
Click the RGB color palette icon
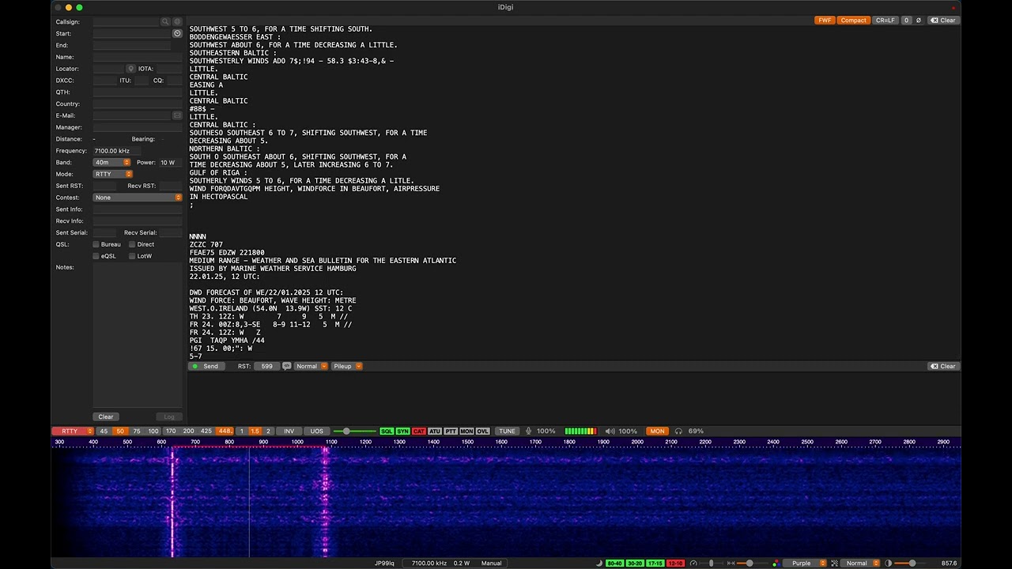(x=775, y=563)
